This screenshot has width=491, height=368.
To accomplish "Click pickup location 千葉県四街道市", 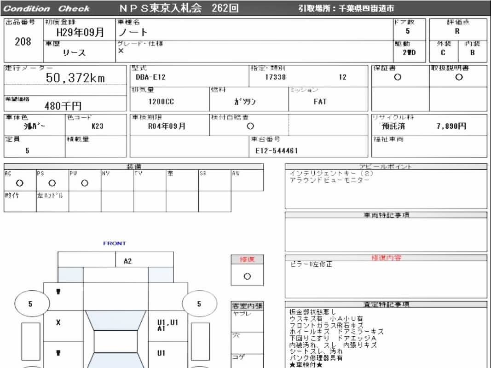I will click(366, 8).
